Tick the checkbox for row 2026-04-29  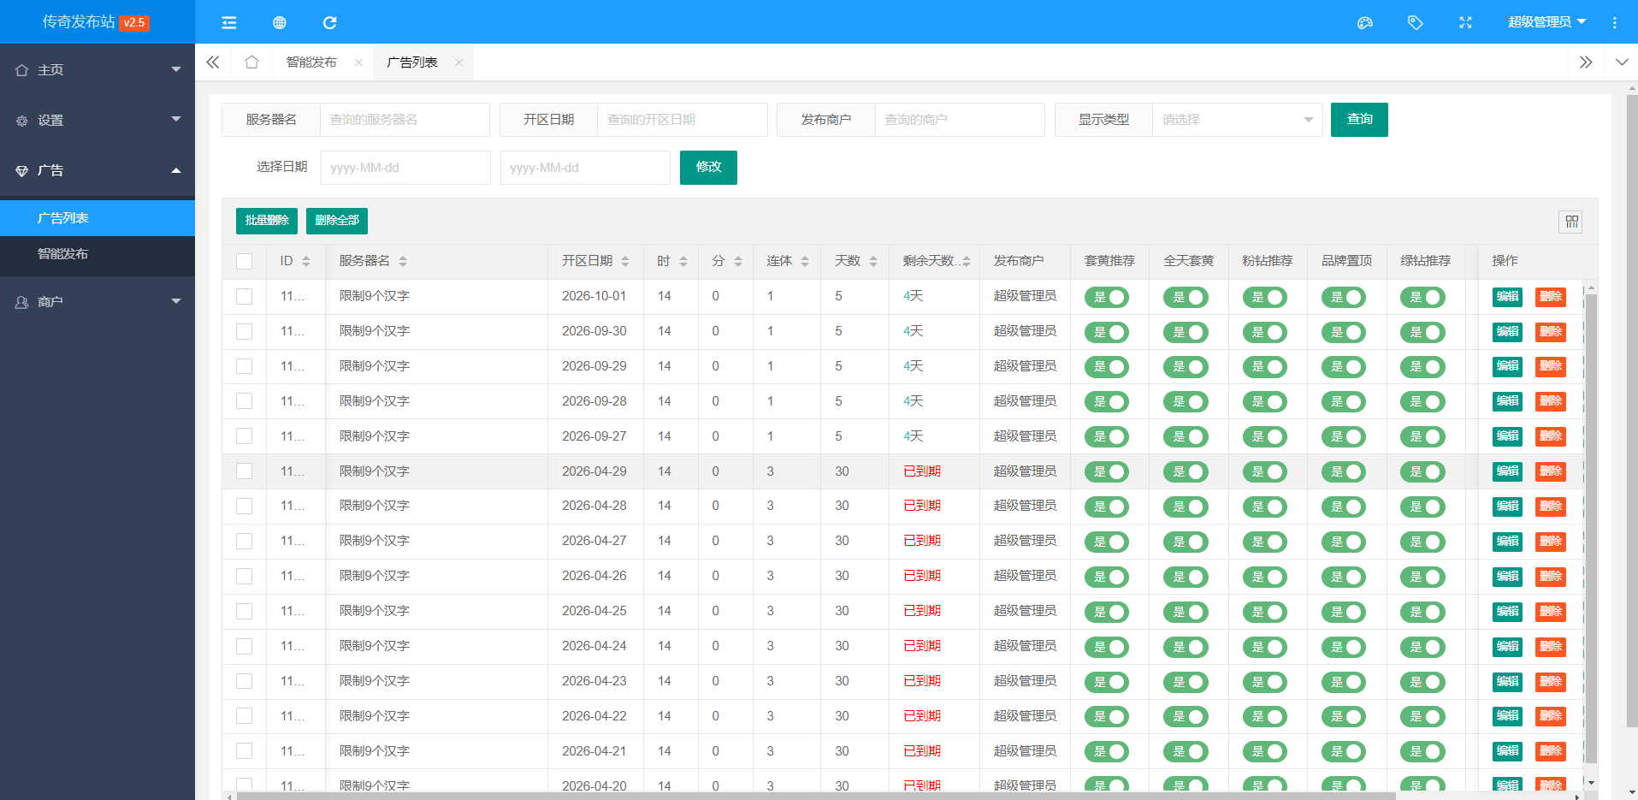(245, 471)
